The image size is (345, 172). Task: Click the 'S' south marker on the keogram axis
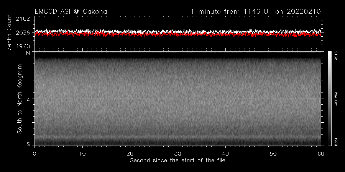[x=28, y=144]
